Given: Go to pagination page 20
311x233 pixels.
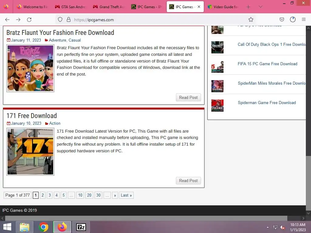Looking at the screenshot, I should [89, 195].
